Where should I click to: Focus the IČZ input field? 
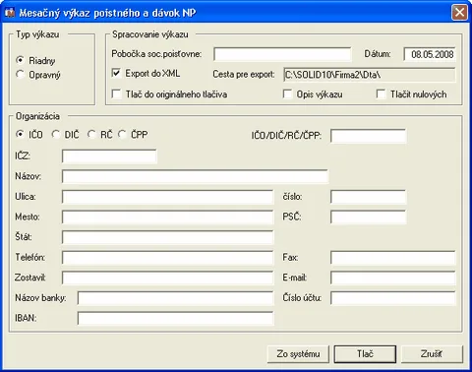[109, 156]
